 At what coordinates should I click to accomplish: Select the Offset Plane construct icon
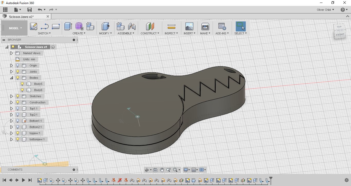point(150,26)
